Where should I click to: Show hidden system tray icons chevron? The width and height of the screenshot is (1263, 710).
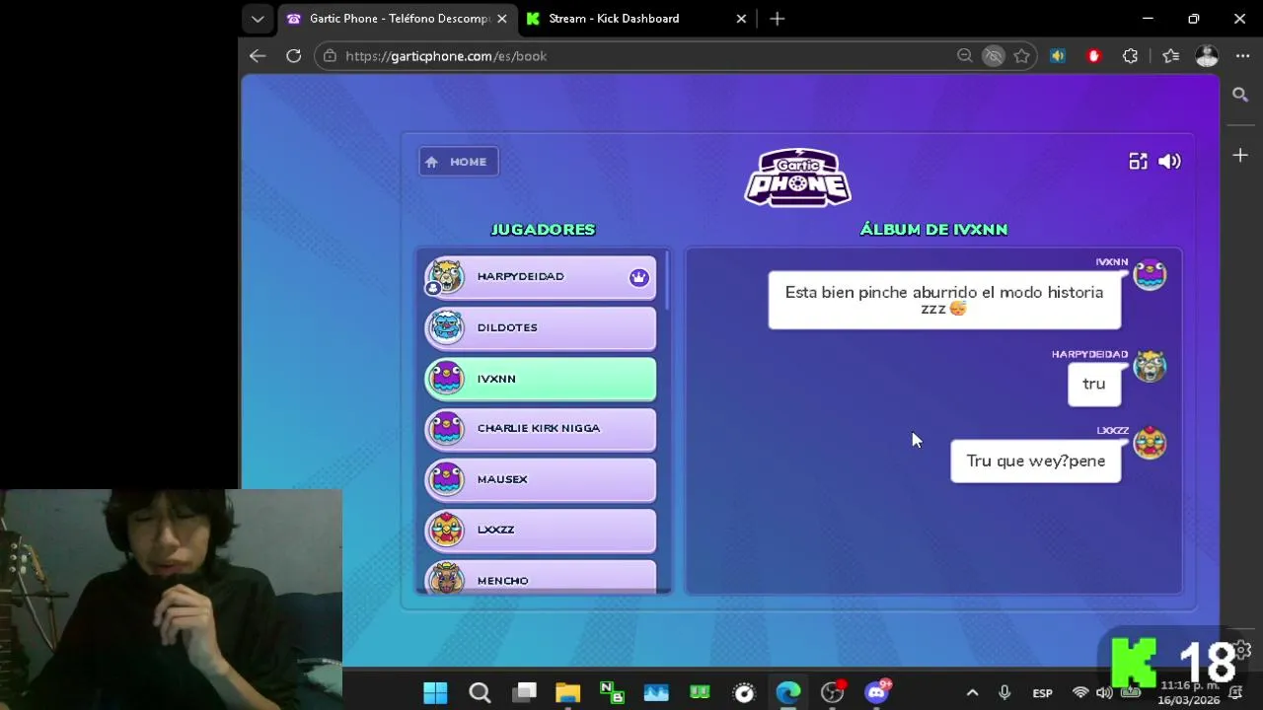coord(972,693)
